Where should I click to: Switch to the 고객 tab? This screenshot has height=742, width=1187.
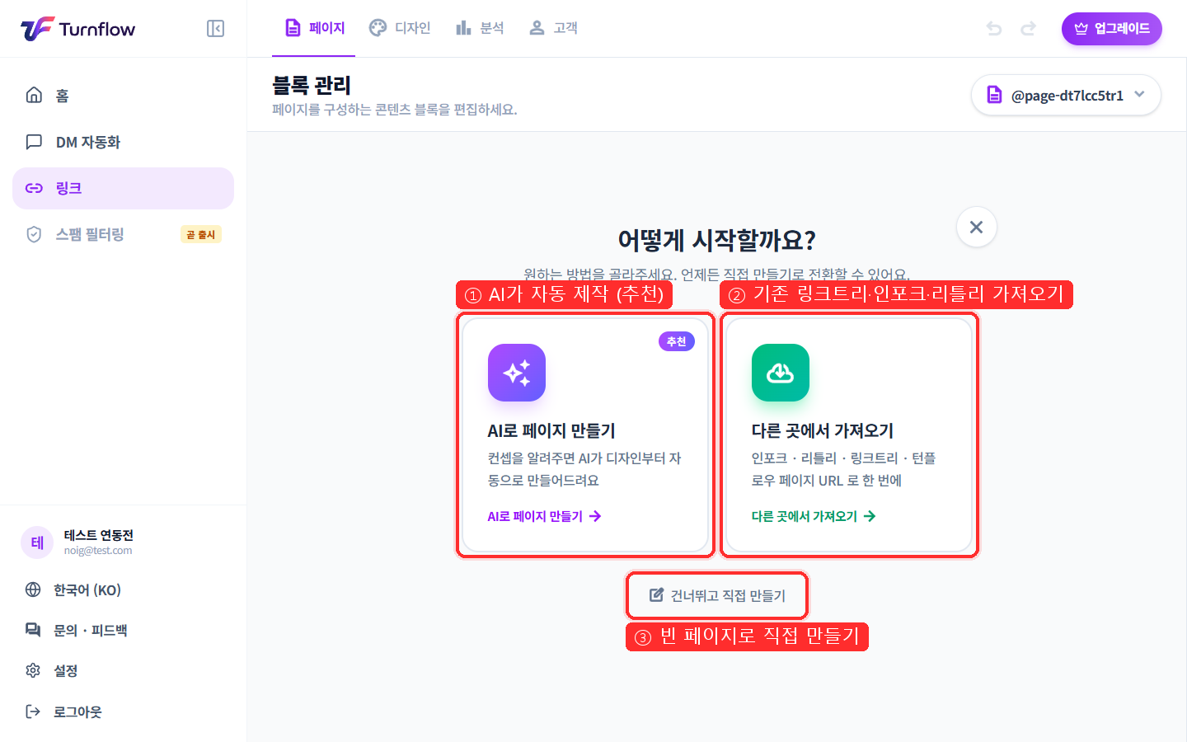pos(553,28)
